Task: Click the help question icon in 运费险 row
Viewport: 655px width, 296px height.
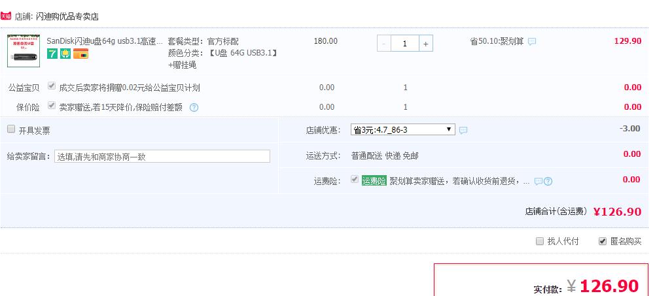Action: pyautogui.click(x=548, y=182)
